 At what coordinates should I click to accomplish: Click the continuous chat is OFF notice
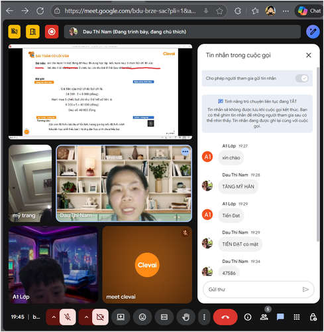pos(257,114)
